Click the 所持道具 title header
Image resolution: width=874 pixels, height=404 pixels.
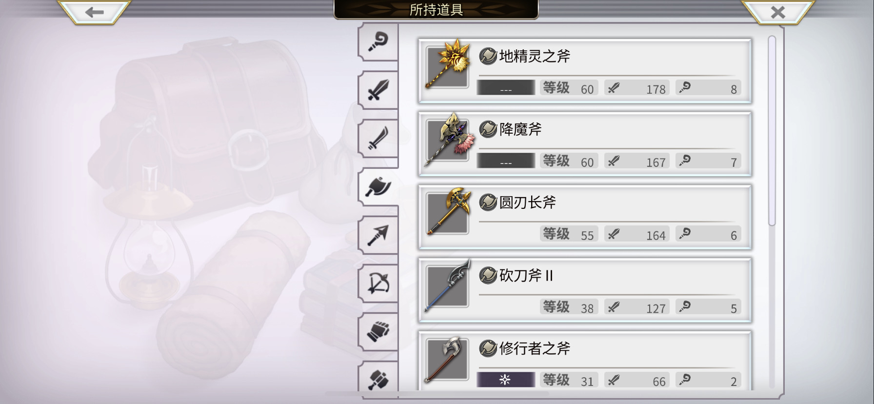436,9
